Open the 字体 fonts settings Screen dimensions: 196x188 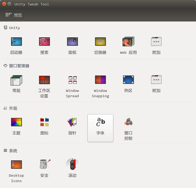[x=100, y=128]
